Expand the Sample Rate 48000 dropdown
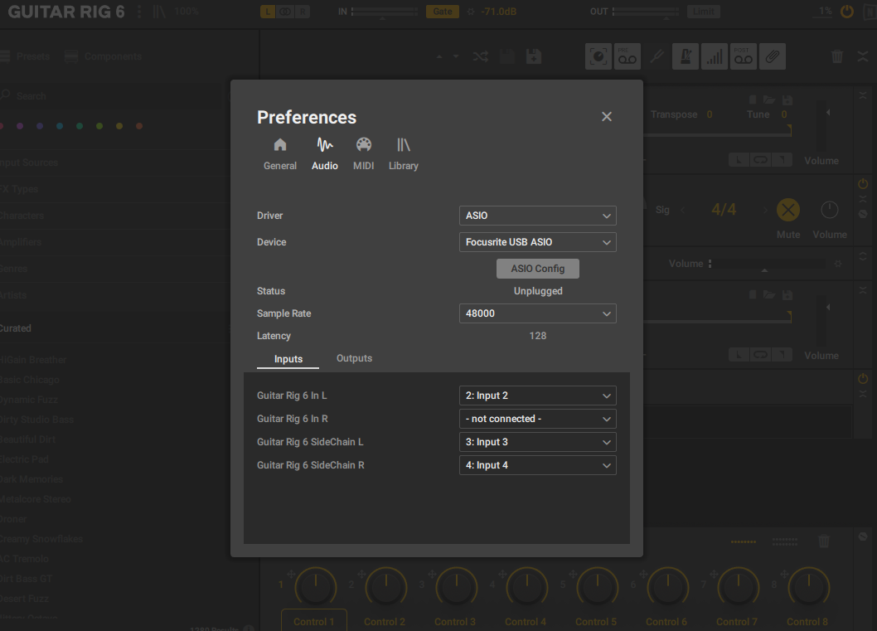The width and height of the screenshot is (877, 631). (x=537, y=313)
